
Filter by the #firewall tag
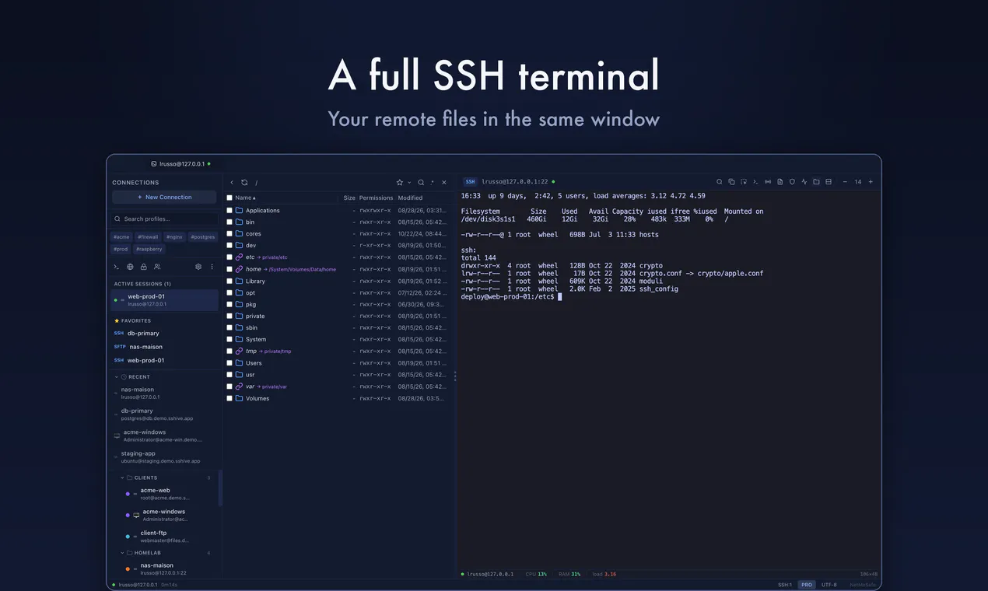(x=148, y=236)
